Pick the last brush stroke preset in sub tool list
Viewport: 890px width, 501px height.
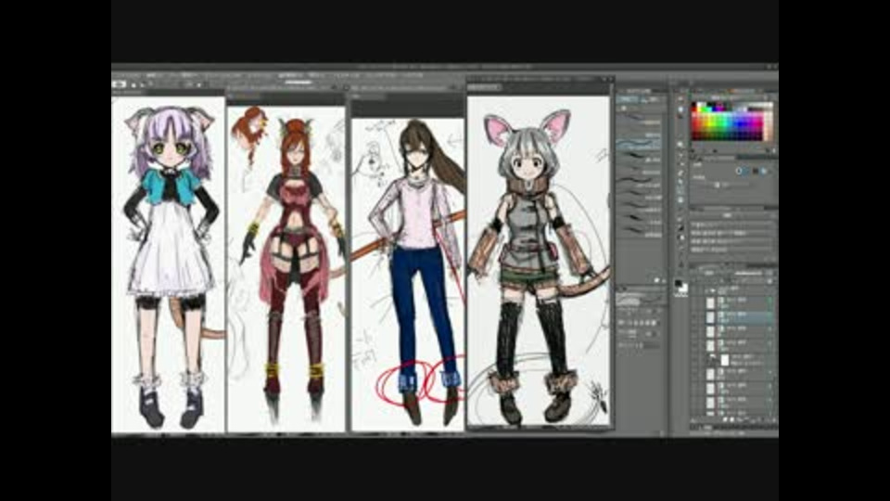coord(639,231)
